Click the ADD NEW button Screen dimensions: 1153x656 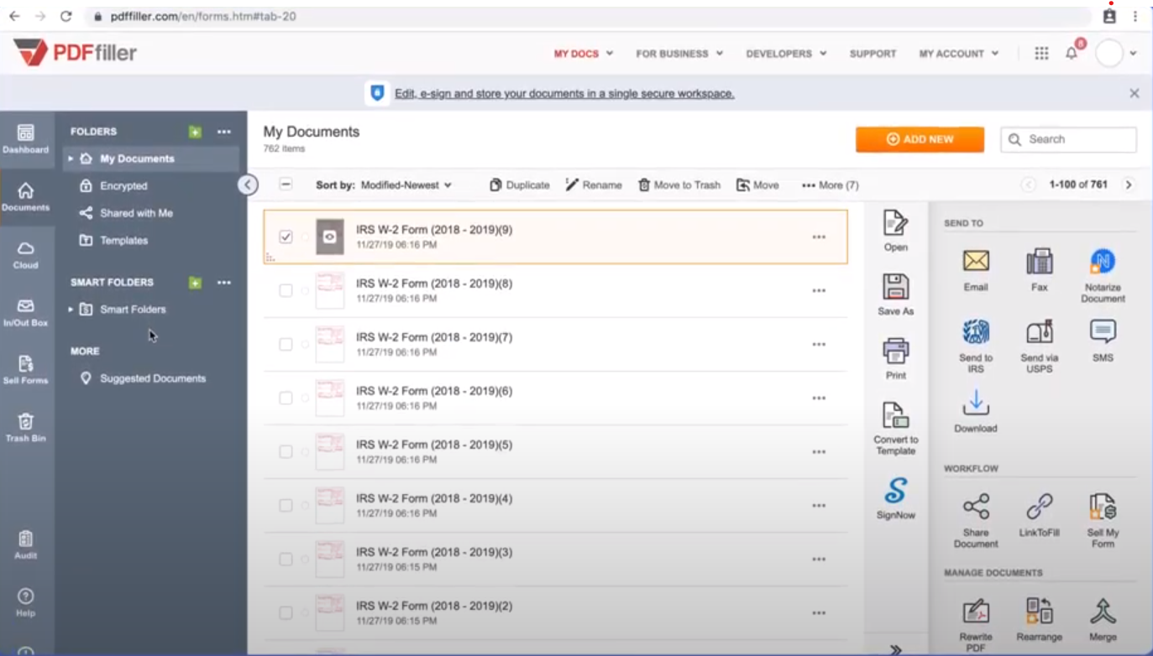920,139
